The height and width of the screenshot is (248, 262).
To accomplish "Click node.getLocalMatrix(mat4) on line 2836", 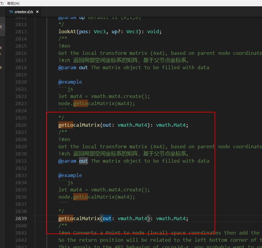I will click(97, 197).
